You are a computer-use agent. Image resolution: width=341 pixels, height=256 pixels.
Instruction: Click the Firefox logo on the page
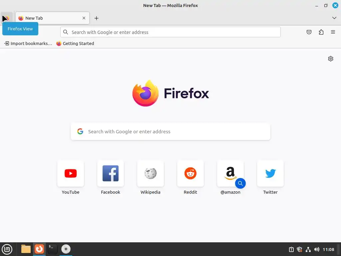click(170, 93)
